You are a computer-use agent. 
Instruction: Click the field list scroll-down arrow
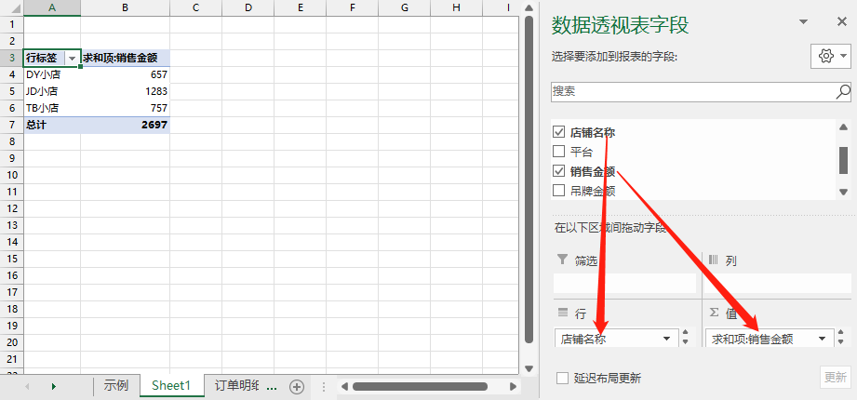843,192
